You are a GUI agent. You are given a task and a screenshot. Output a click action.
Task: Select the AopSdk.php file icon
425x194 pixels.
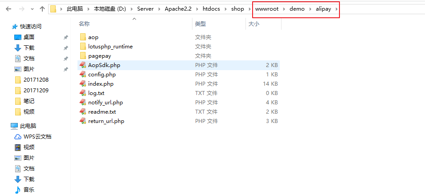tap(83, 65)
